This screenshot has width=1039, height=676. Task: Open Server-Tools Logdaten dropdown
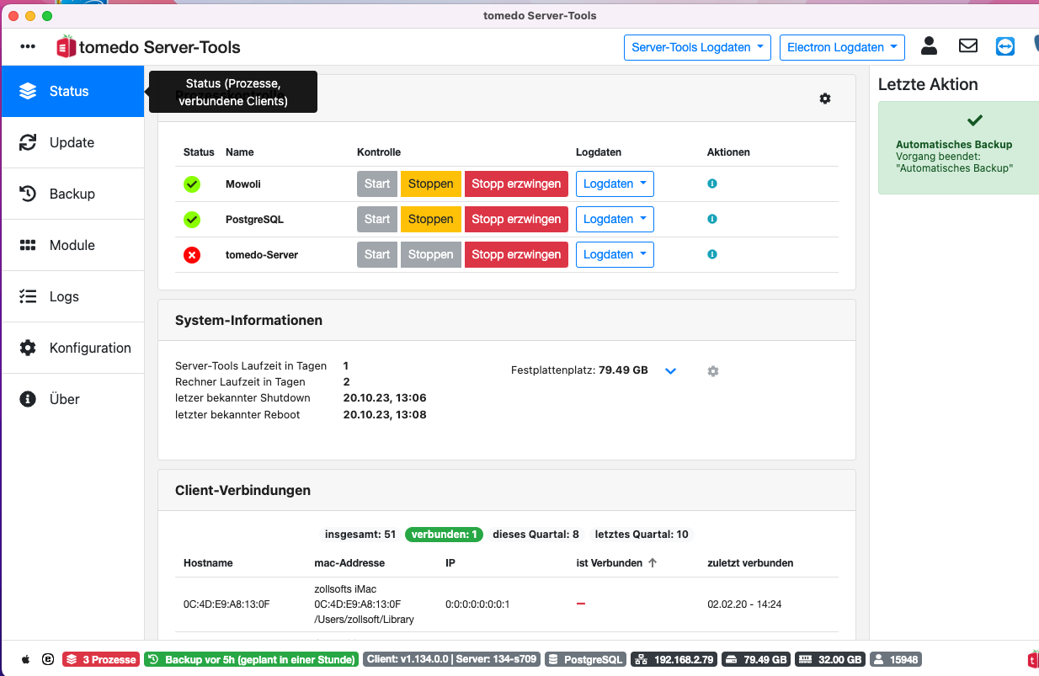(697, 47)
